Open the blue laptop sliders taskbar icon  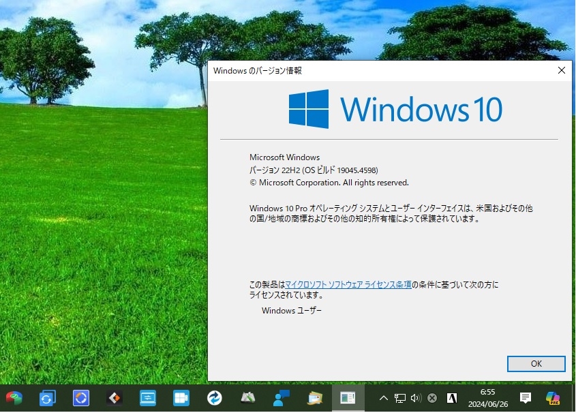(148, 398)
